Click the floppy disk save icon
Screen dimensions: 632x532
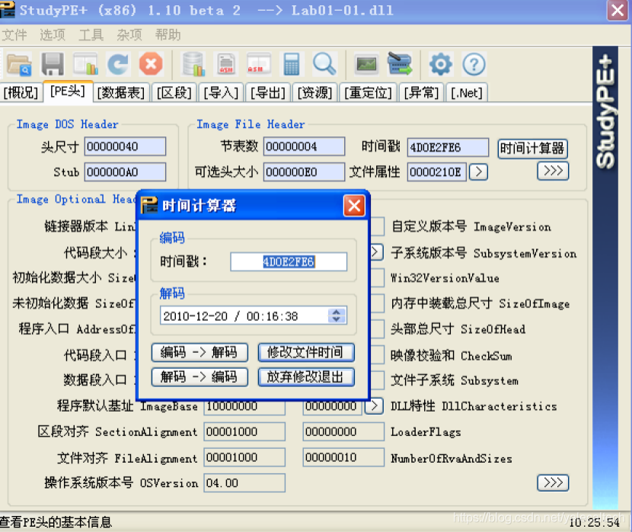(x=53, y=65)
